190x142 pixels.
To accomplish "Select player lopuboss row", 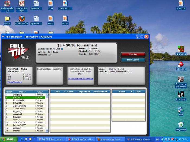I will (x=25, y=117).
